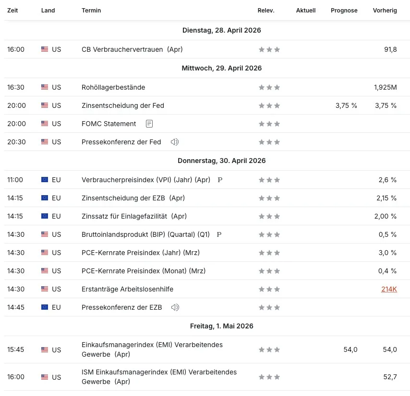Click the Prognose column header
Image resolution: width=410 pixels, height=396 pixels.
344,11
